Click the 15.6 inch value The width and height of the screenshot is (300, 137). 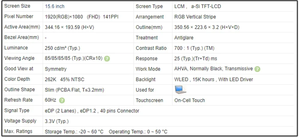tap(55, 6)
